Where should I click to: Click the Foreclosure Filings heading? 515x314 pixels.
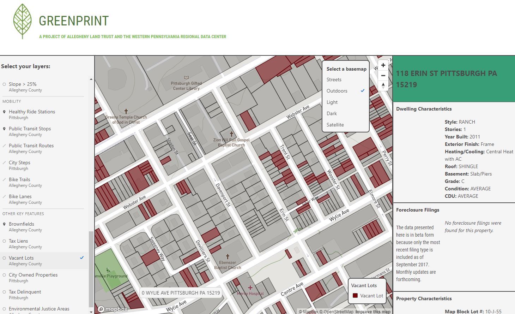418,210
